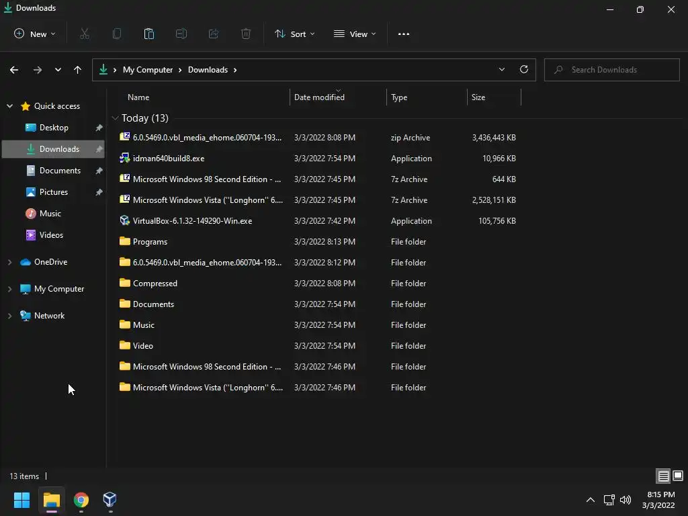Click the Rename icon in toolbar

[181, 34]
